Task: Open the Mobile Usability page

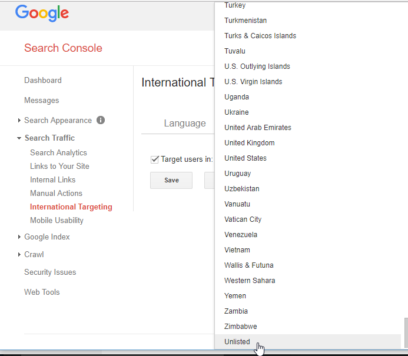Action: tap(57, 221)
